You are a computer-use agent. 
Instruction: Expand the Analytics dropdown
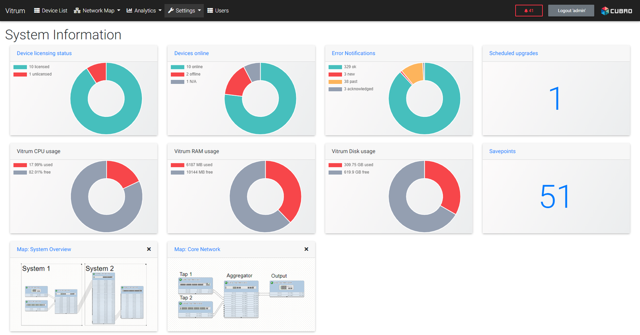[x=144, y=10]
